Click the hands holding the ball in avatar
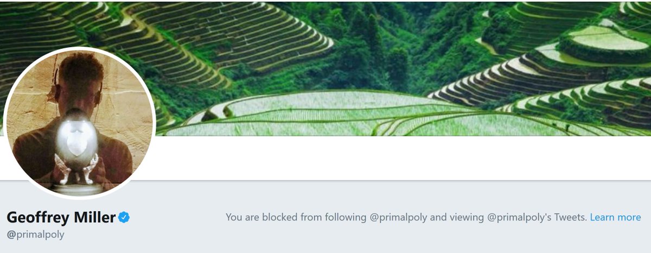Viewport: 651px width, 253px height. 75,168
